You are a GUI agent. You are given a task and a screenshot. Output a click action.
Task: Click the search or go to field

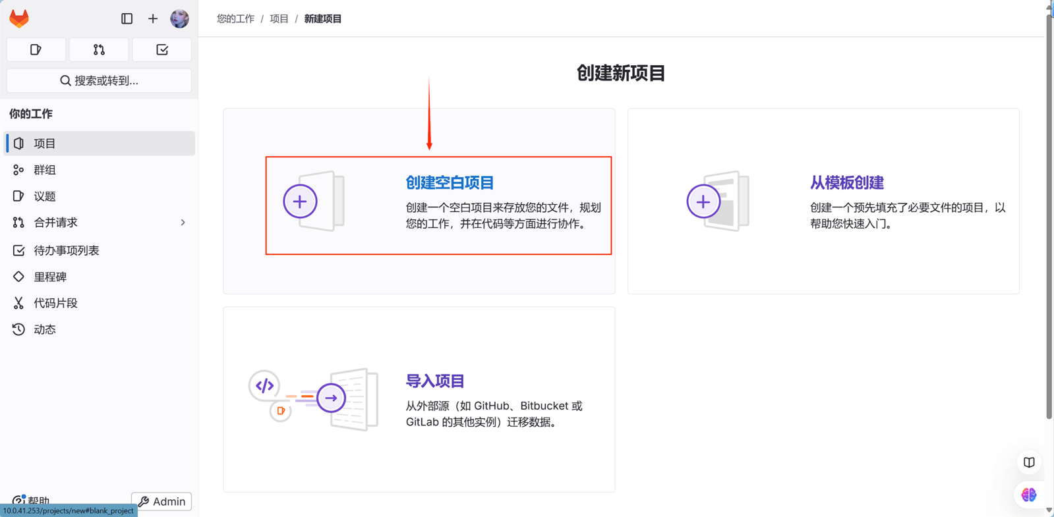coord(99,80)
